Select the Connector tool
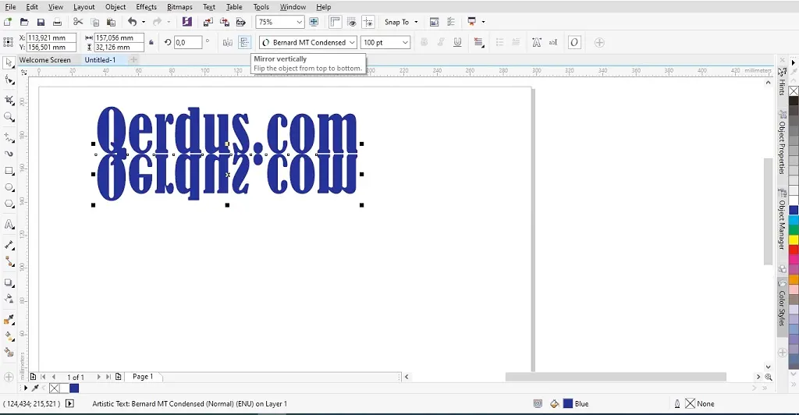 click(x=9, y=261)
